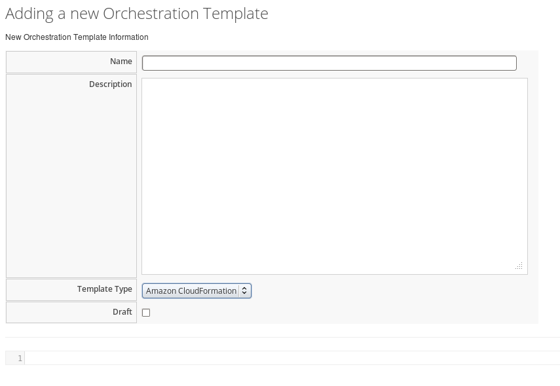
Task: Click the Name row label
Action: click(x=121, y=61)
